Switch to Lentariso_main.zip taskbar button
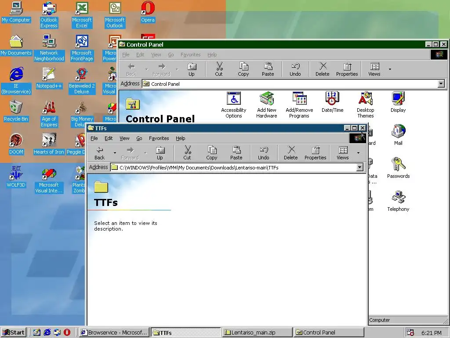This screenshot has height=338, width=450. click(x=257, y=333)
